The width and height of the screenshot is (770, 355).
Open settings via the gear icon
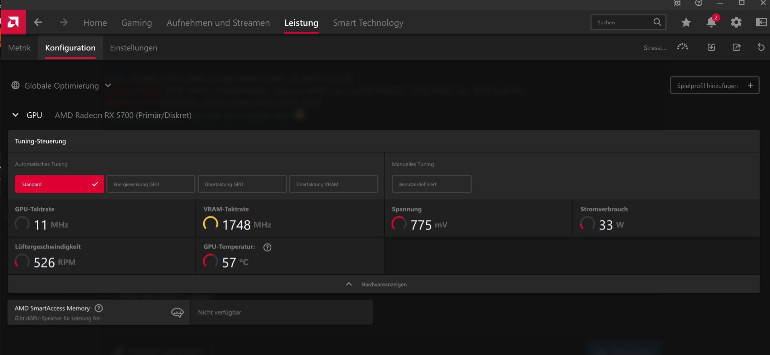point(736,23)
